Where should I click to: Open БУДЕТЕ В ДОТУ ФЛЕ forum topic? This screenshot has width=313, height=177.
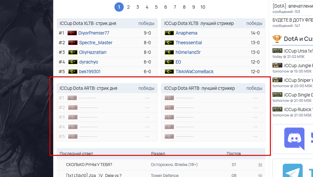(293, 20)
